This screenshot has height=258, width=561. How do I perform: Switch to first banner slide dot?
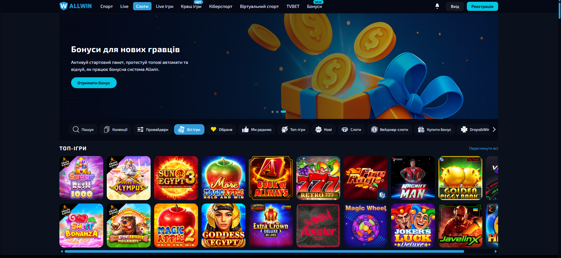point(273,112)
